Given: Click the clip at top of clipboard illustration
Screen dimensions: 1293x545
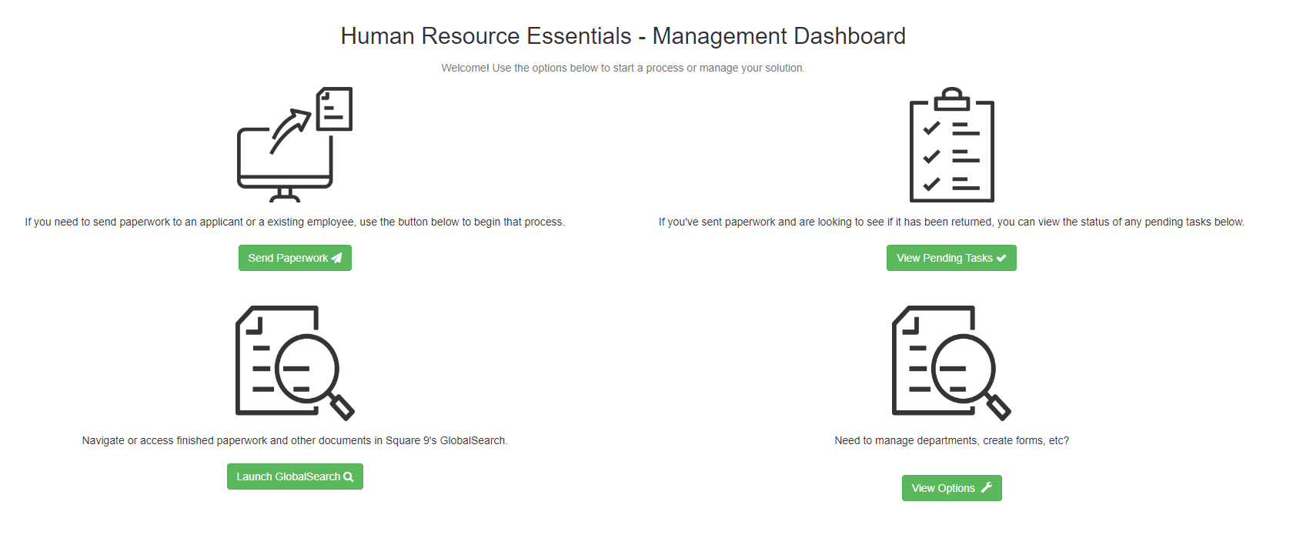Looking at the screenshot, I should [952, 99].
